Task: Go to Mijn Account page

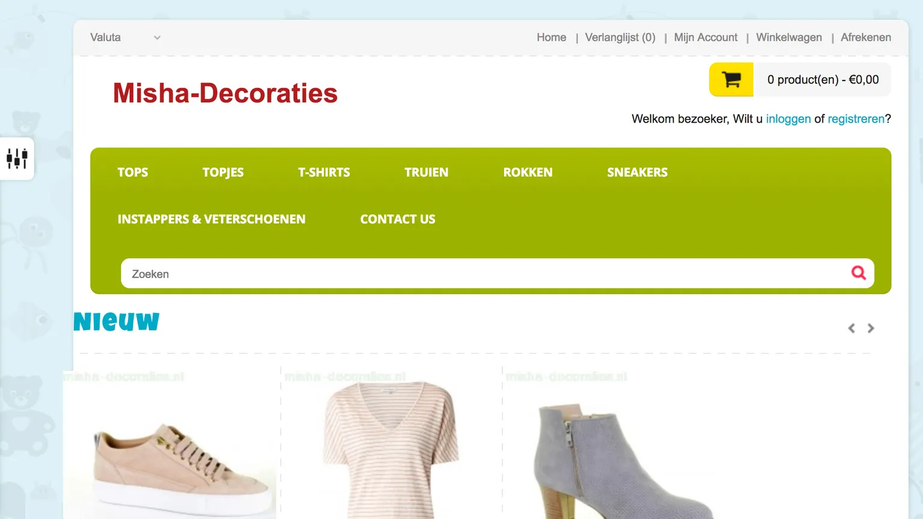Action: click(705, 37)
